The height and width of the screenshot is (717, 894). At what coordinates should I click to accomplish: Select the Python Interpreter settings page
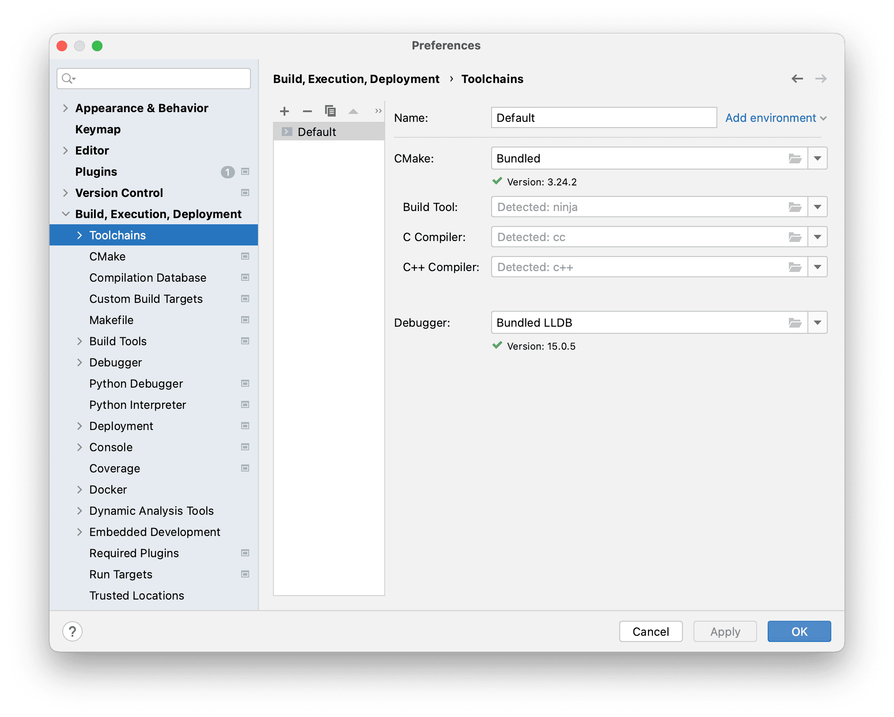point(137,405)
